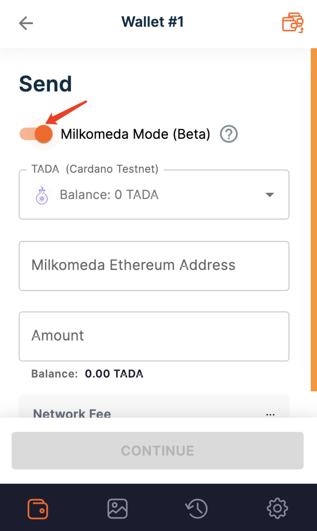Go back using the left arrow
Viewport: 317px width, 531px height.
(x=26, y=23)
